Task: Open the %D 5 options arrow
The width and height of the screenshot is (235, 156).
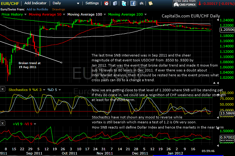Action: [60, 90]
